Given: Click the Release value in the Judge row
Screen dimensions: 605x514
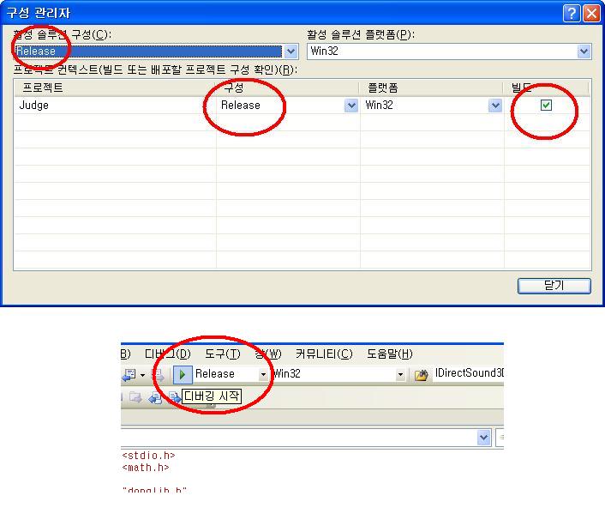Looking at the screenshot, I should (241, 106).
